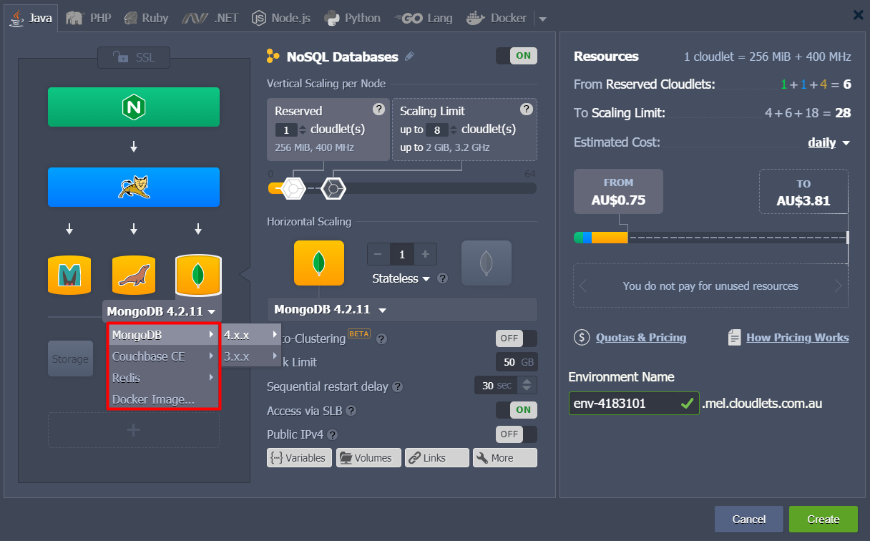Toggle the NoSQL Databases ON switch
The height and width of the screenshot is (541, 870).
pos(516,56)
